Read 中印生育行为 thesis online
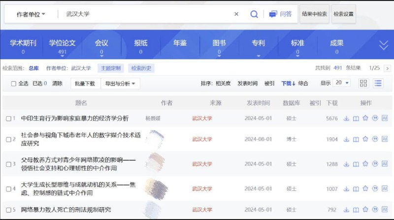This screenshot has width=394, height=220. [356, 118]
